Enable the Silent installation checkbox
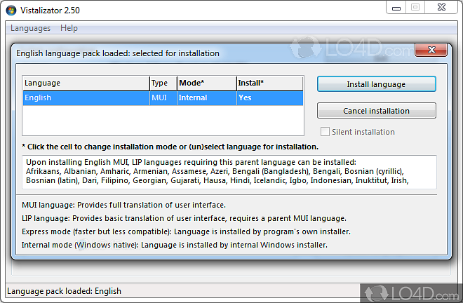The width and height of the screenshot is (463, 303). point(325,132)
